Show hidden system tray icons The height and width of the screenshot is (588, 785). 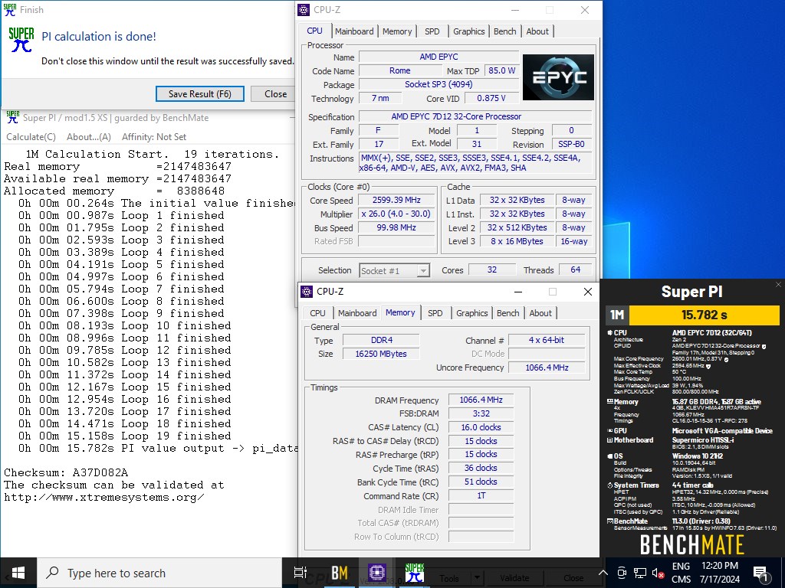point(603,573)
